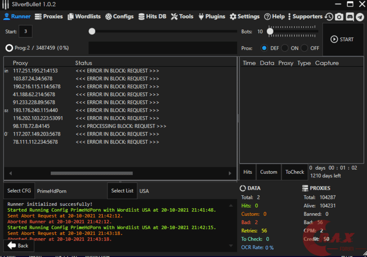Select proxy row 78.111.112.234:5678
367x257 pixels.
pyautogui.click(x=120, y=142)
